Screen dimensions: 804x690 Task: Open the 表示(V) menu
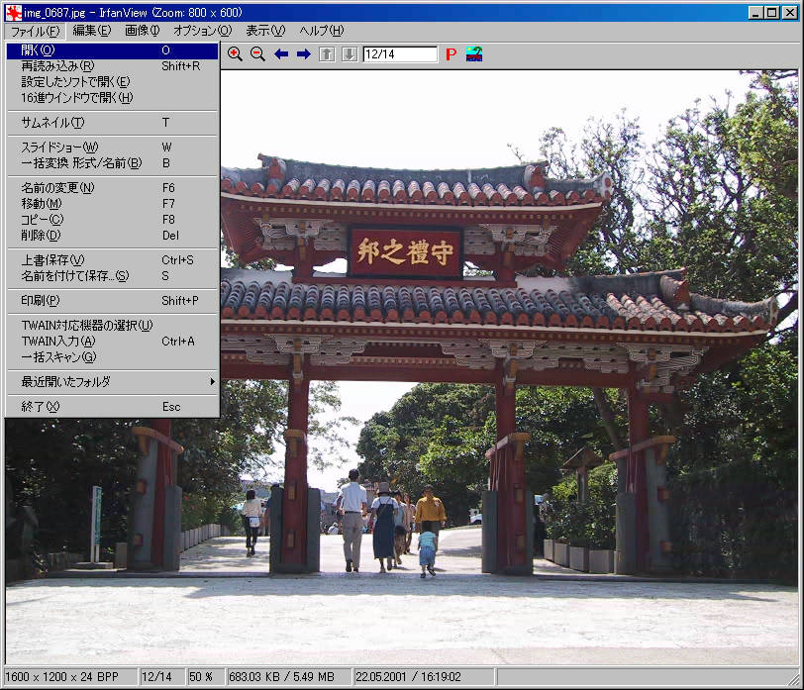[264, 31]
